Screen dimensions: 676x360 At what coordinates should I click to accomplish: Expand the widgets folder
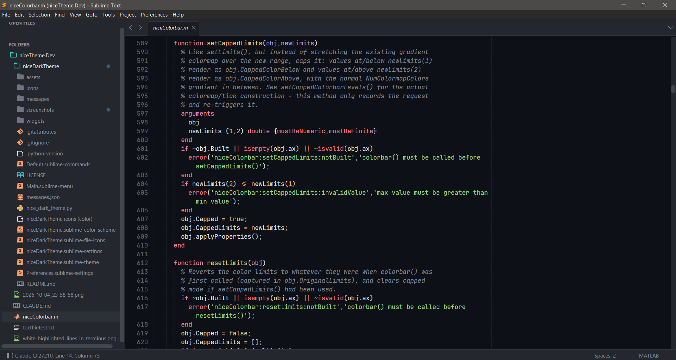35,121
